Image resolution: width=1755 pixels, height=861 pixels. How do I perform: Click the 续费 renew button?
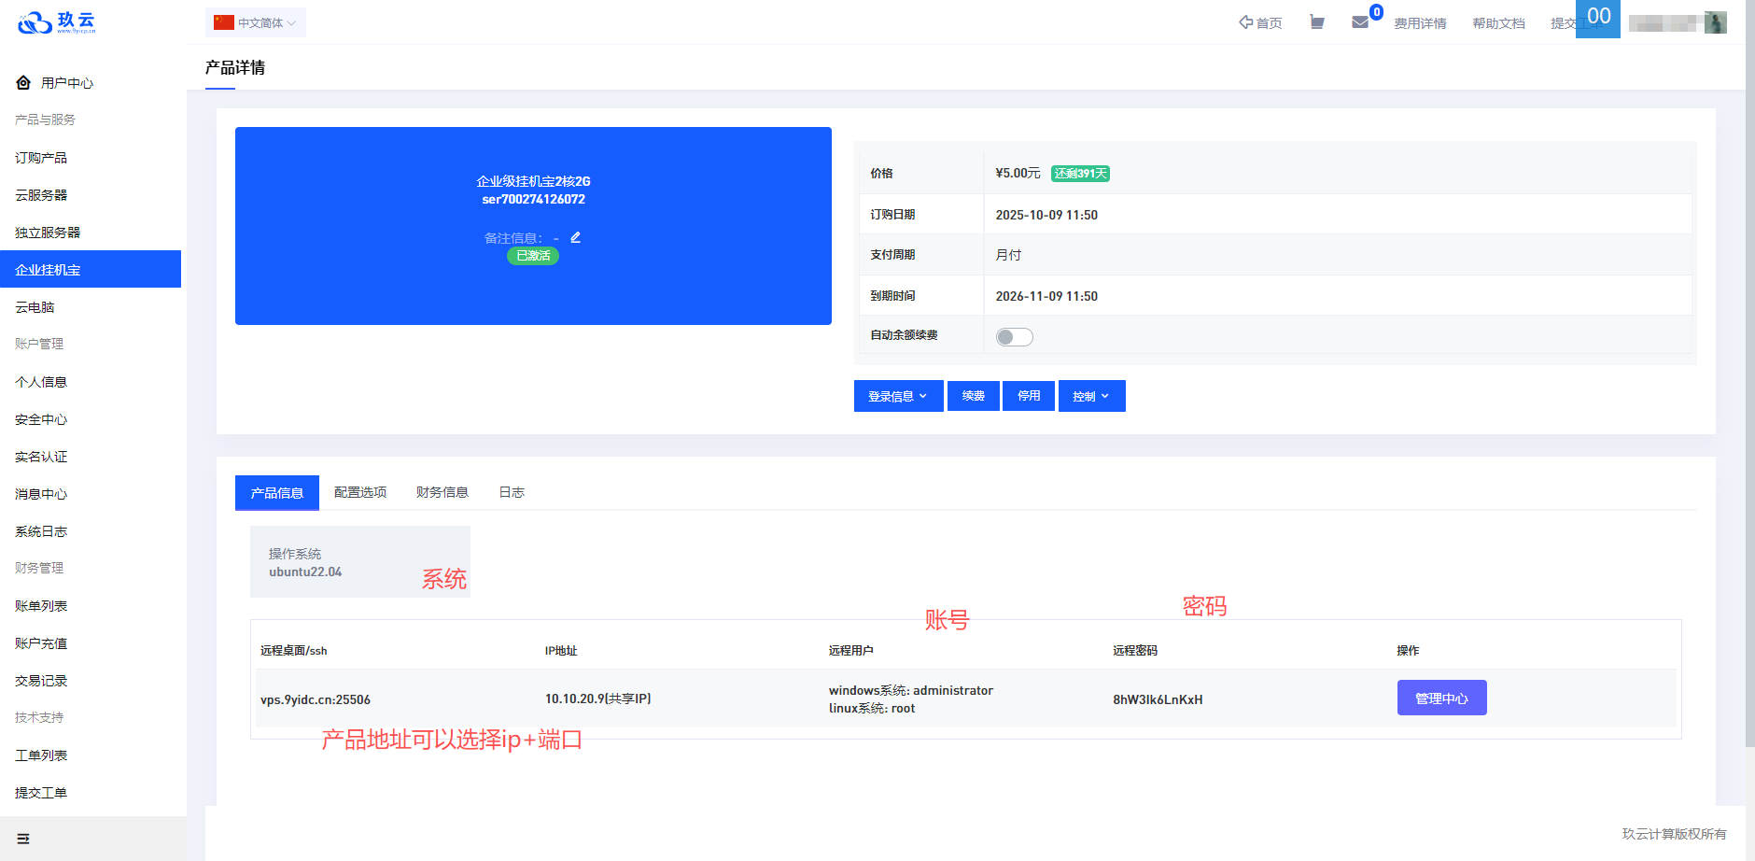(x=973, y=396)
